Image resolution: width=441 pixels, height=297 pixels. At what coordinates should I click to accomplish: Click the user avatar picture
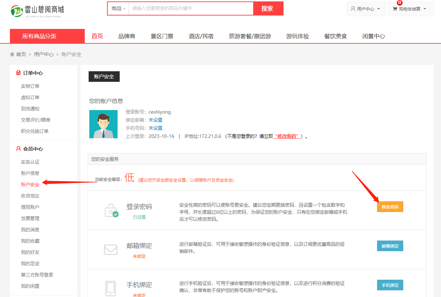(x=103, y=124)
